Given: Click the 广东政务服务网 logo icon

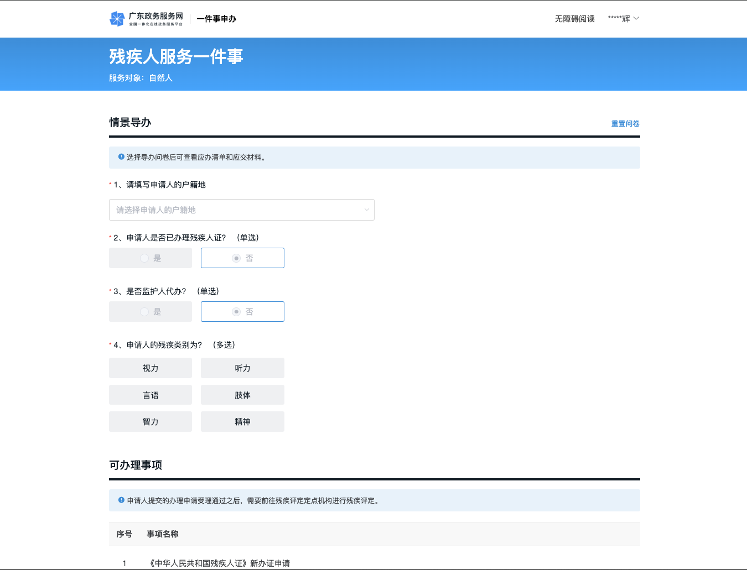Looking at the screenshot, I should point(117,19).
